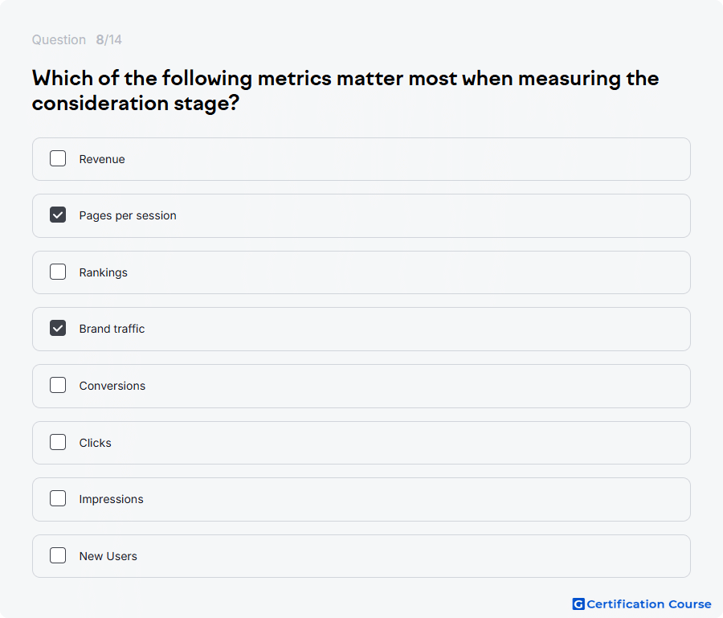Click the New Users answer text

[108, 556]
